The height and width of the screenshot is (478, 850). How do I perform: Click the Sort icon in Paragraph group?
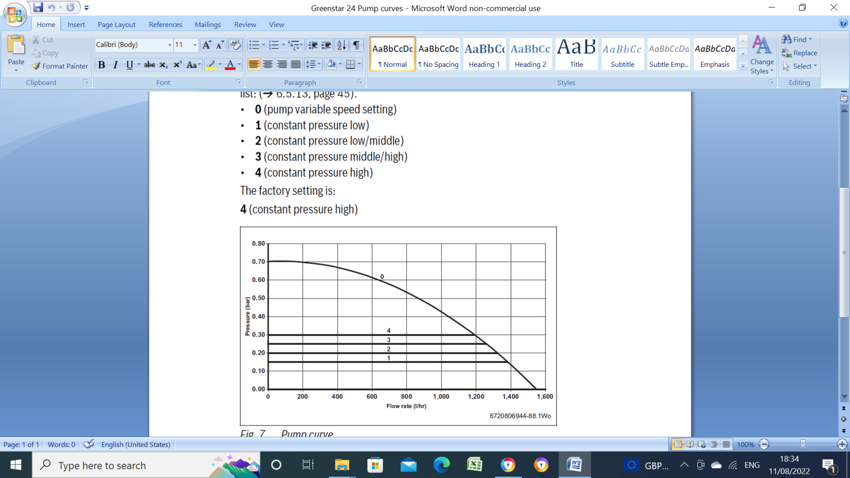(x=341, y=45)
